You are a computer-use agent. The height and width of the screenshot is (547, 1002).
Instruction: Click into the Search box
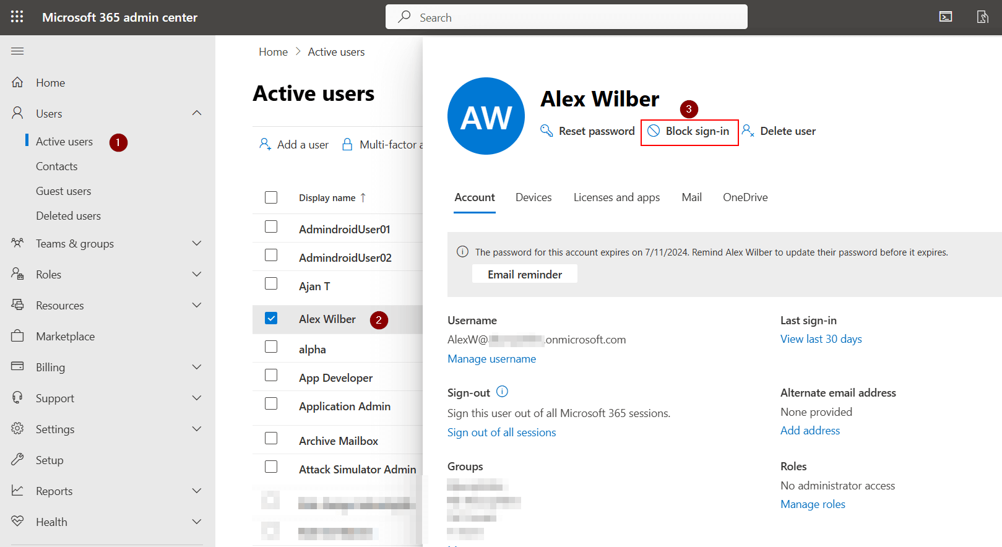(x=566, y=17)
